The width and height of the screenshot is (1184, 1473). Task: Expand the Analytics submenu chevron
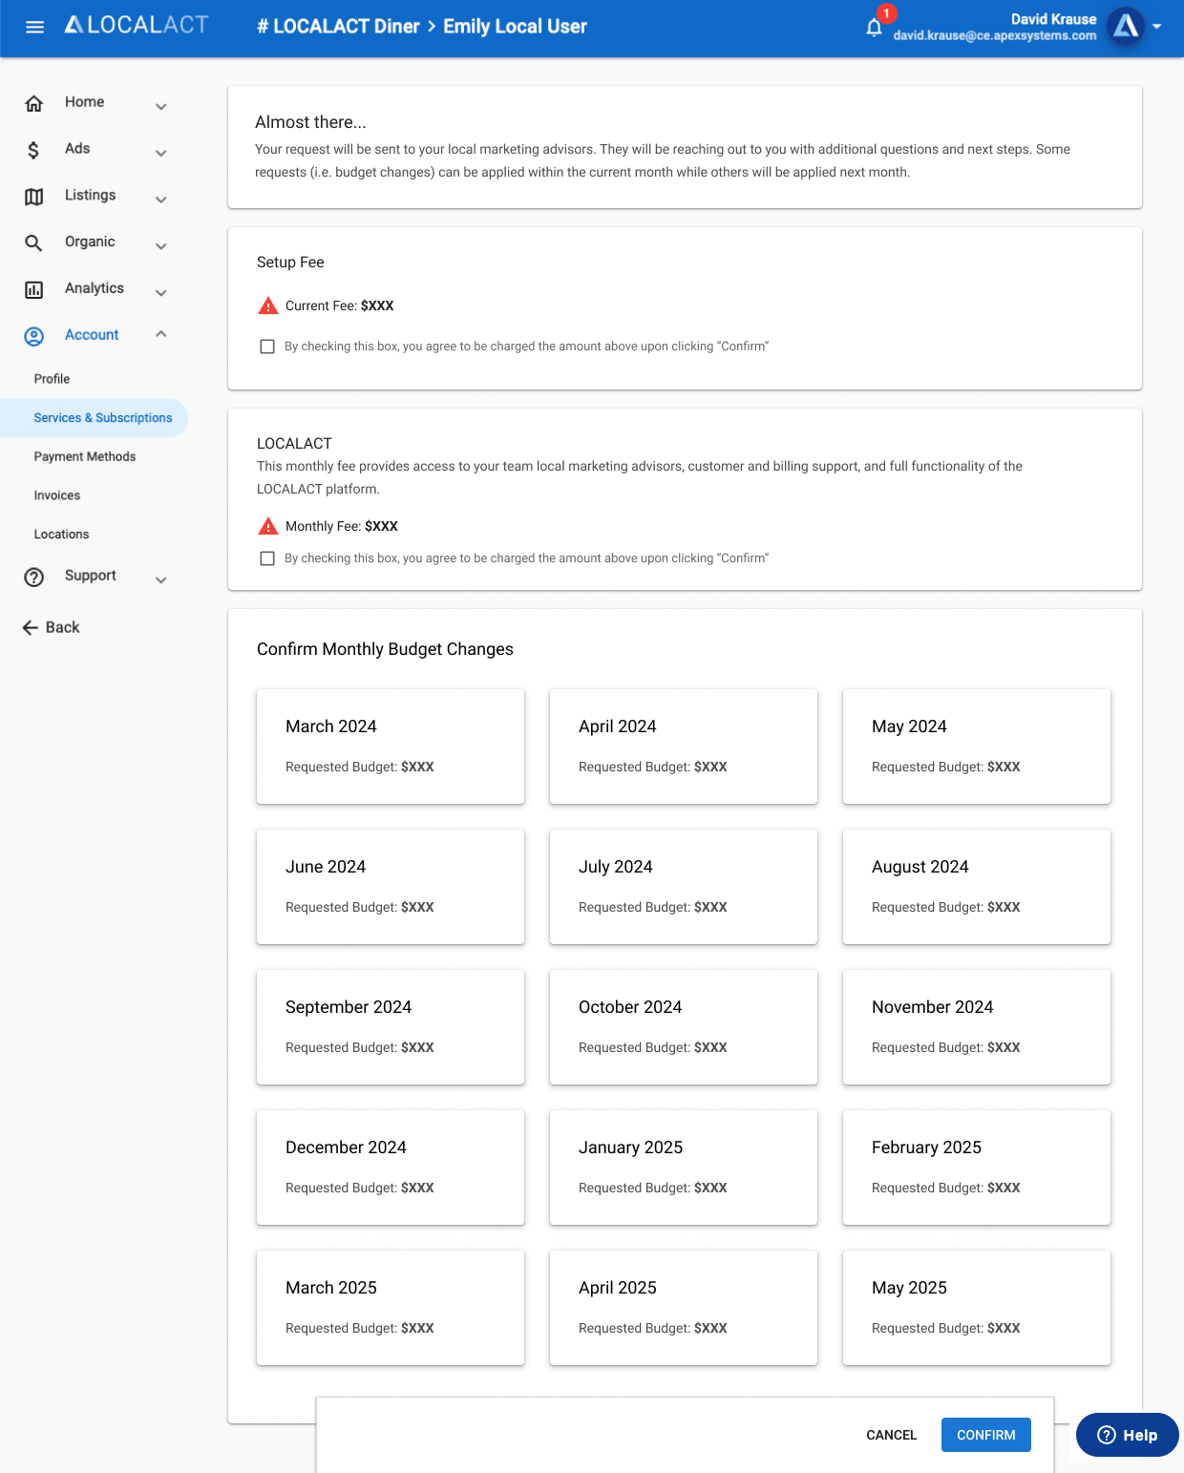tap(161, 292)
